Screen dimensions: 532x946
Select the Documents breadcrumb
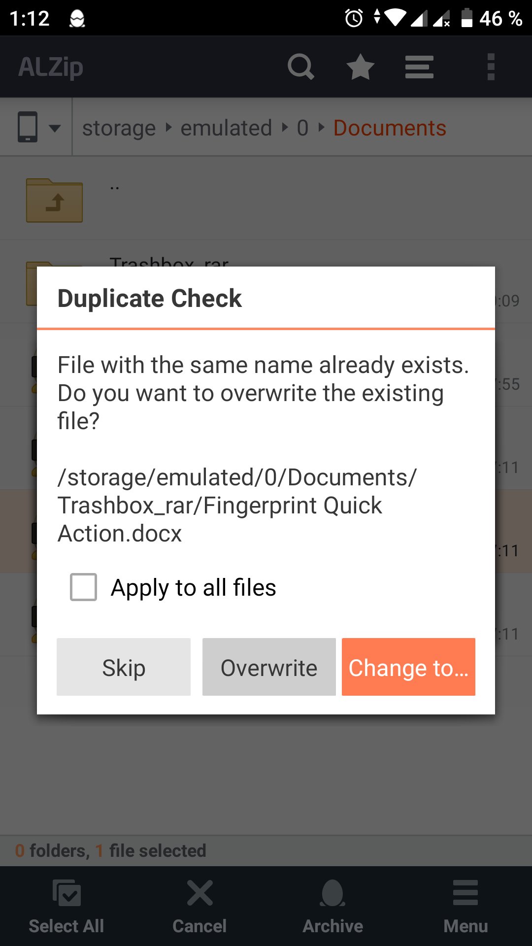[390, 128]
